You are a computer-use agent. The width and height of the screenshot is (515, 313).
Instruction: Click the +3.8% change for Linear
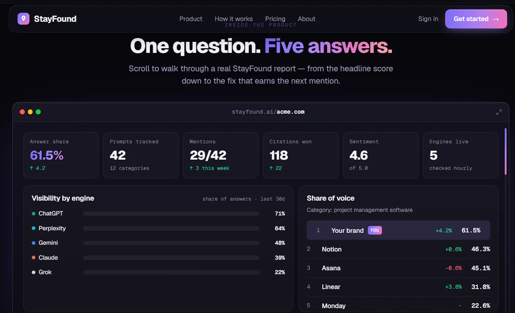click(x=454, y=287)
